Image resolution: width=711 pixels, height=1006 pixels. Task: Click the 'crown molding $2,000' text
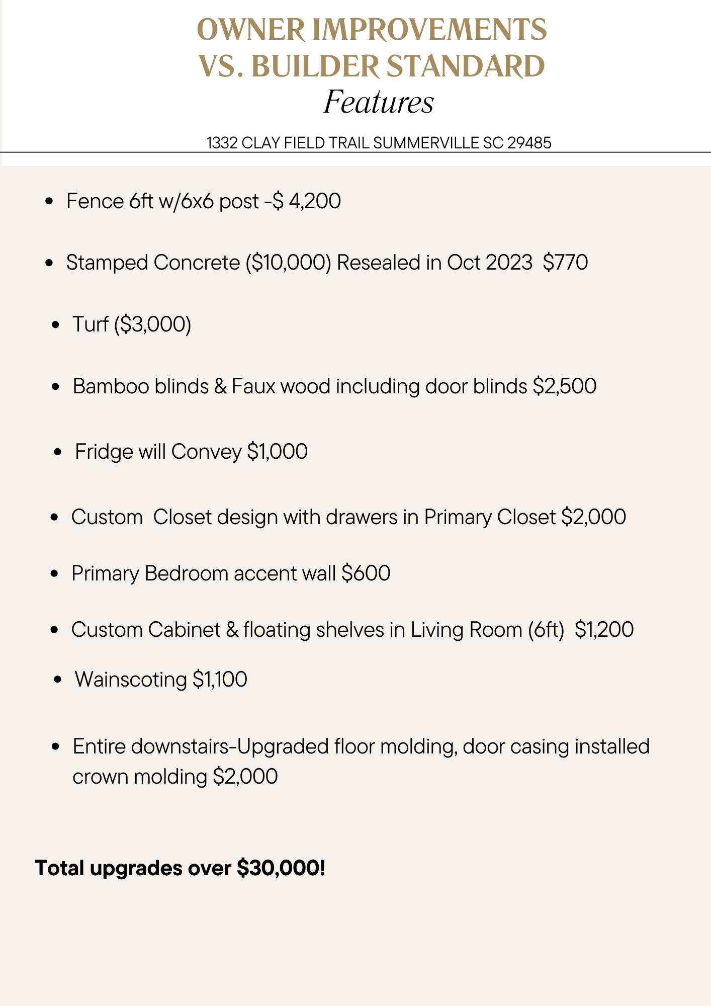(x=175, y=777)
